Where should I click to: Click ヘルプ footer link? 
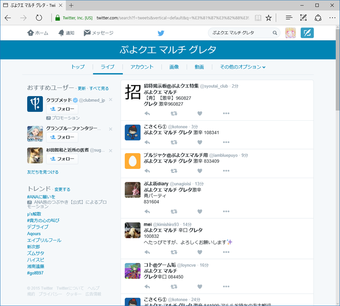pyautogui.click(x=93, y=288)
